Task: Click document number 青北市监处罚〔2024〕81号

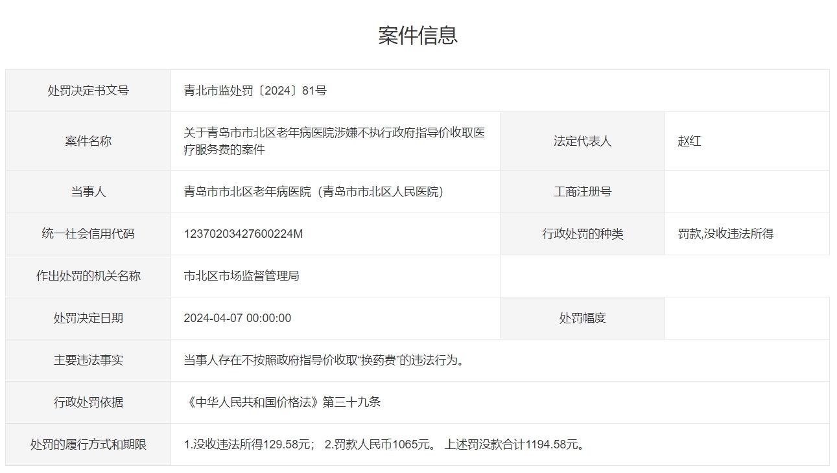Action: [x=255, y=91]
